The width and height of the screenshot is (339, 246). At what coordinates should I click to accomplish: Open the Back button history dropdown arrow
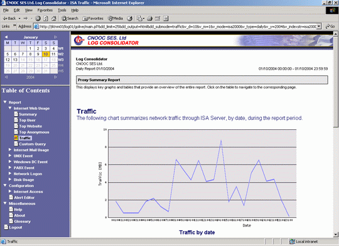19,18
